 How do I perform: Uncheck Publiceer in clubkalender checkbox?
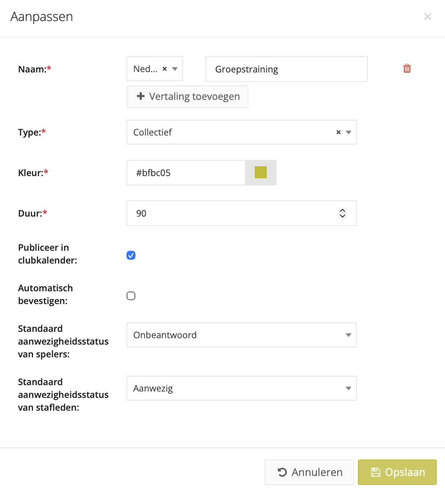tap(131, 255)
